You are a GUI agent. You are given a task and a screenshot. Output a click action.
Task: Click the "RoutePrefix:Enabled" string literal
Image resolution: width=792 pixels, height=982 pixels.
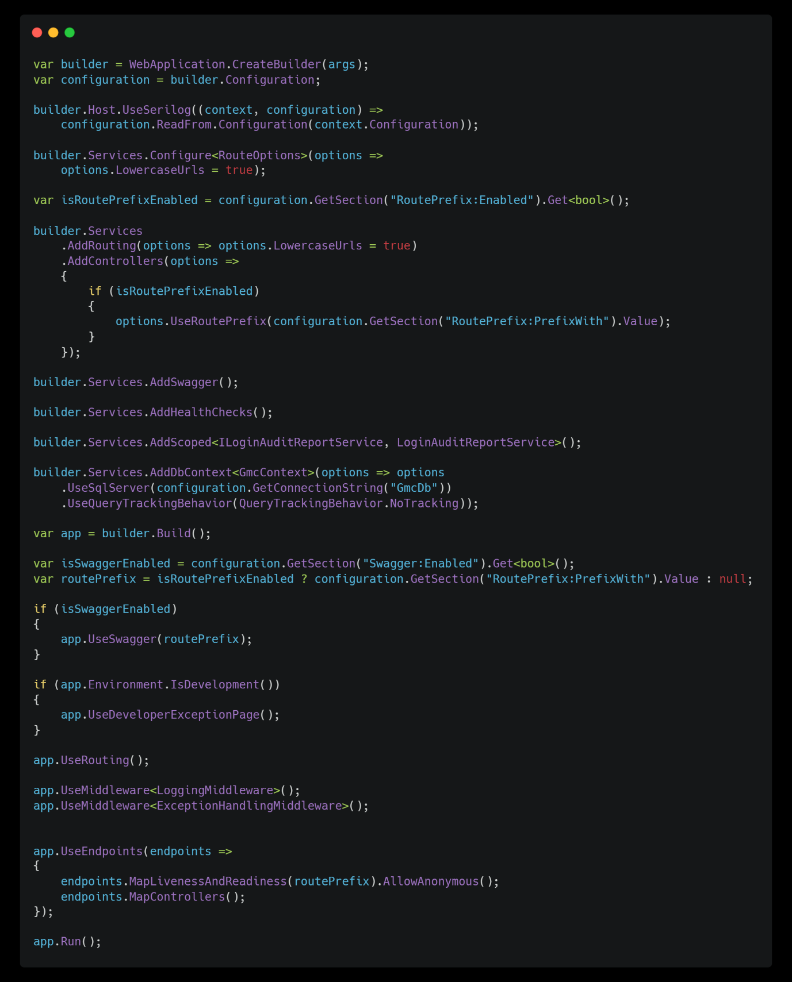(x=462, y=200)
